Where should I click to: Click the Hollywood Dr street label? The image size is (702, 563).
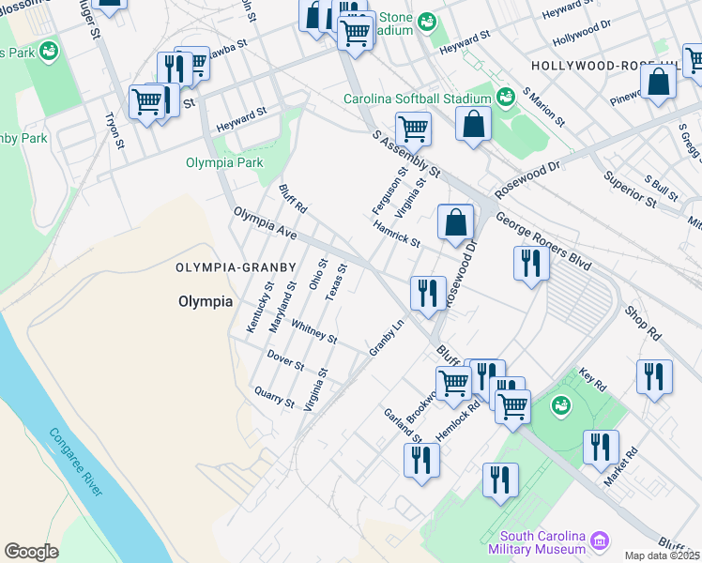click(582, 34)
